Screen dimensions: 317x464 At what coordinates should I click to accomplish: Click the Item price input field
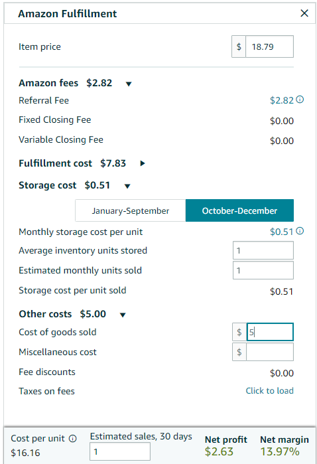tap(269, 46)
